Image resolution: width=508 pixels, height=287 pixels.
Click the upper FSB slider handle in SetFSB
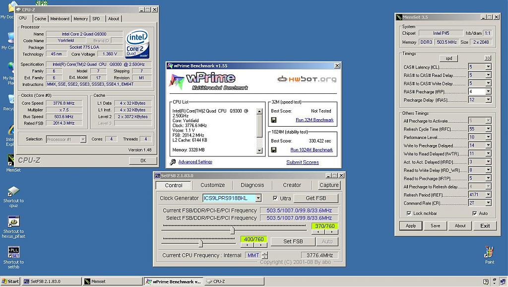[x=232, y=230]
